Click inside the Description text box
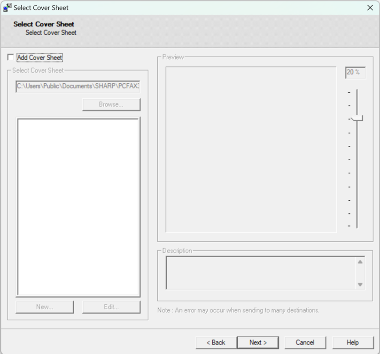 [x=258, y=273]
